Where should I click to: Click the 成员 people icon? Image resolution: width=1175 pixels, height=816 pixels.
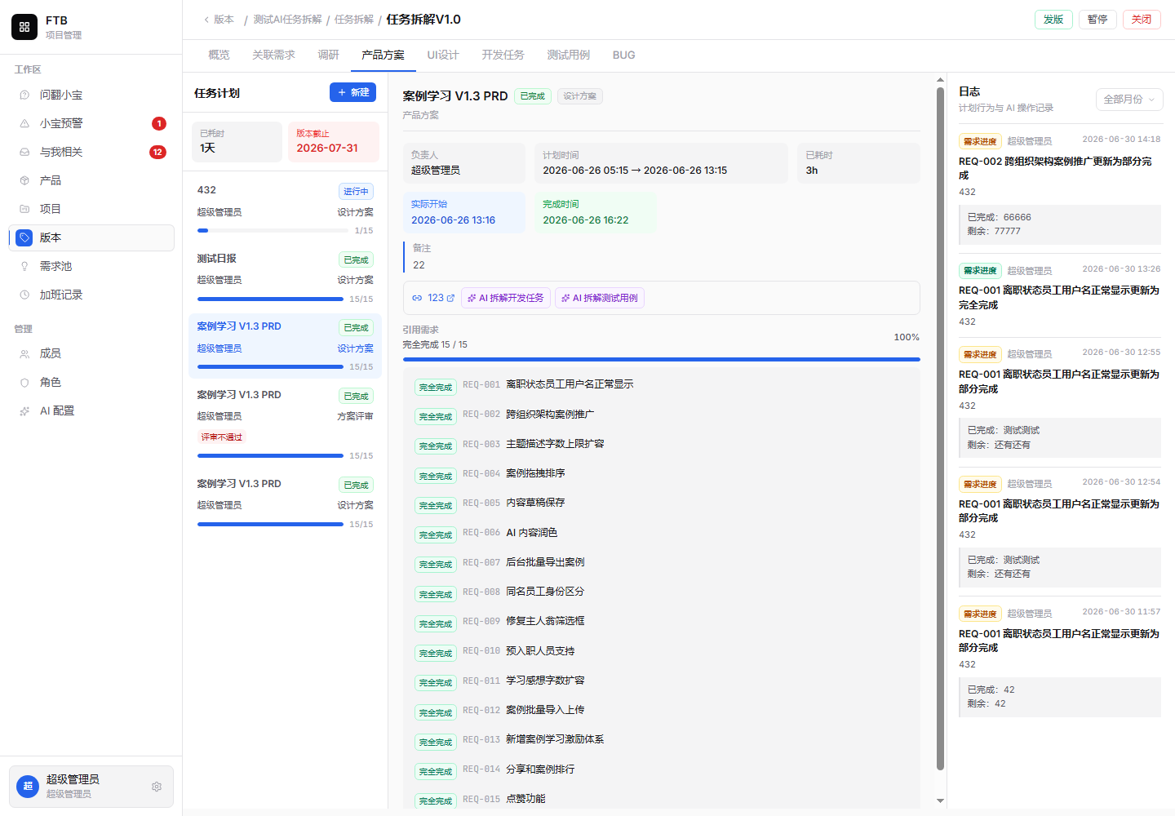coord(24,354)
